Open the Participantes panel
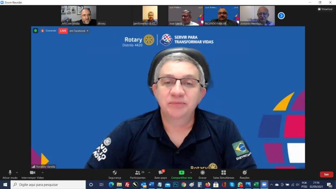The width and height of the screenshot is (336, 189). (137, 174)
